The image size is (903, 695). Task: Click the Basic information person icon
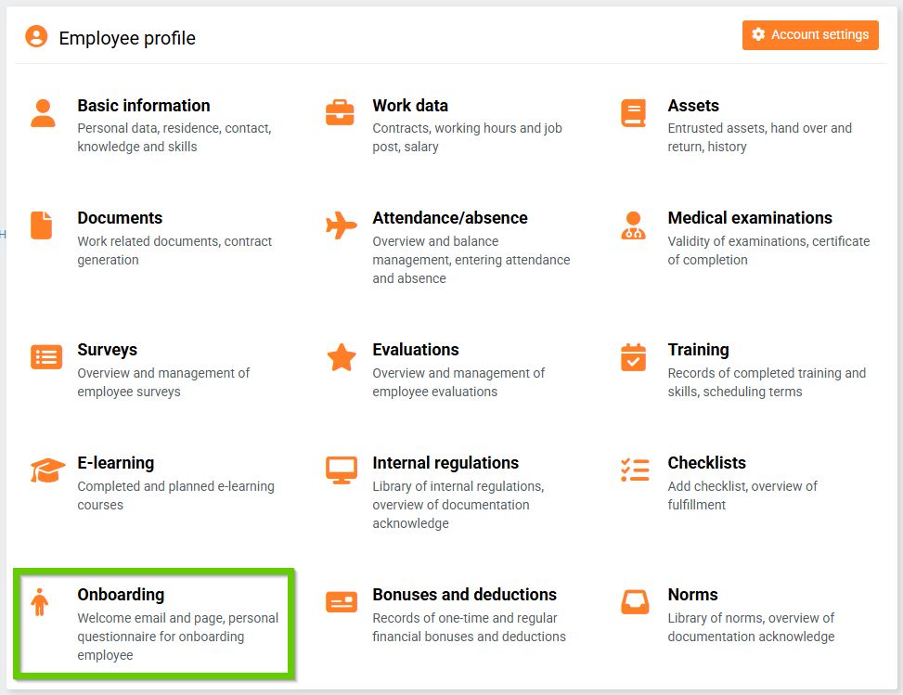pyautogui.click(x=43, y=113)
